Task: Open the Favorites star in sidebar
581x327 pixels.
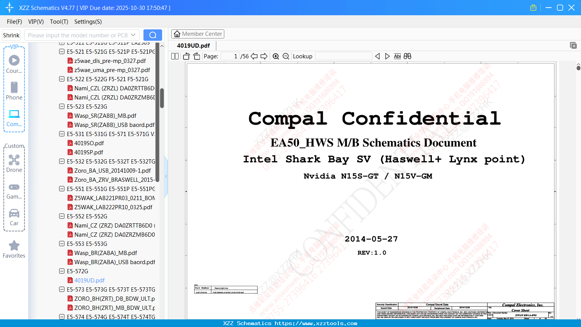Action: pyautogui.click(x=14, y=249)
